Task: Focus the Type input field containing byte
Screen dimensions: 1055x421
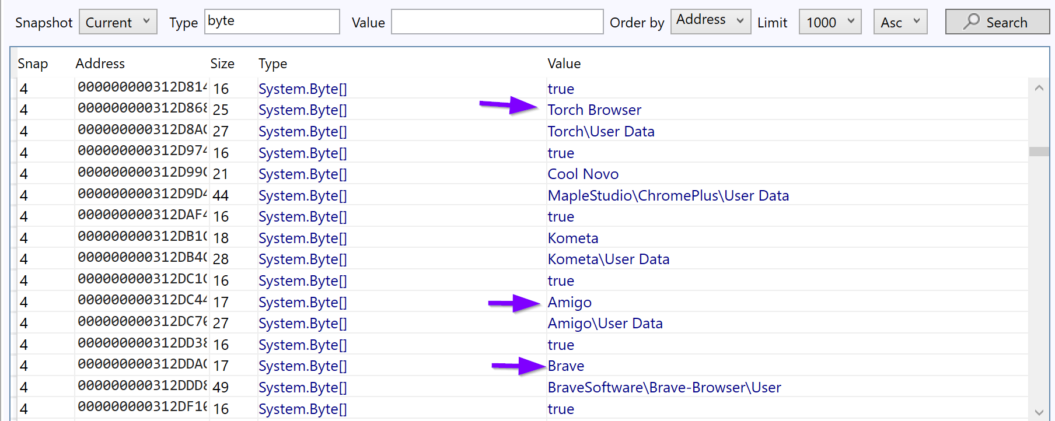Action: pyautogui.click(x=272, y=22)
